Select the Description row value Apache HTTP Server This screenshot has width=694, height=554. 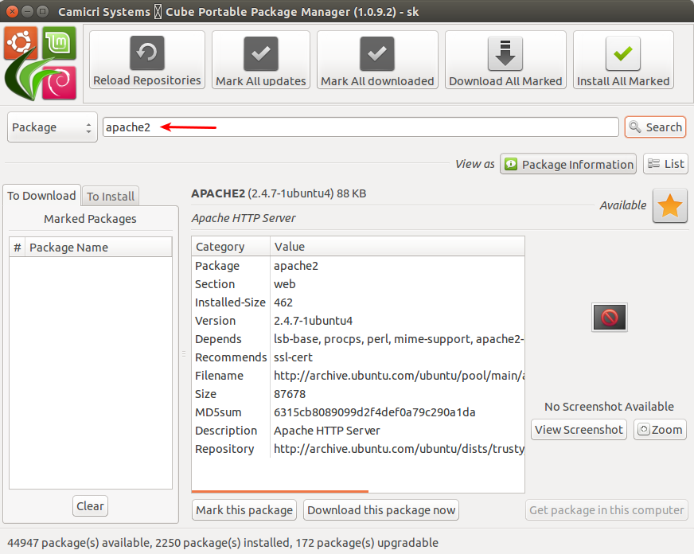click(326, 431)
